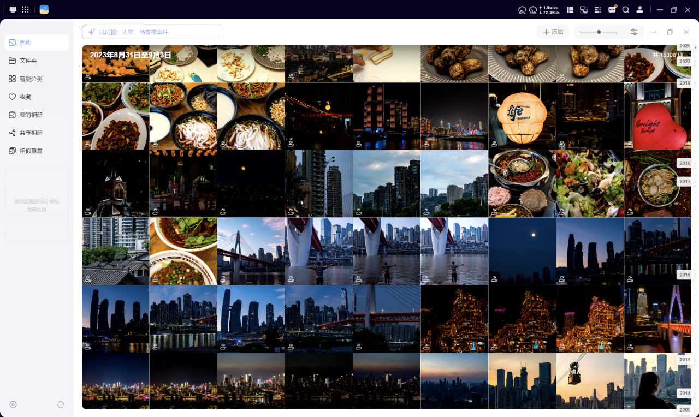Image resolution: width=699 pixels, height=417 pixels.
Task: Open the message notifications tray icon
Action: (x=612, y=10)
